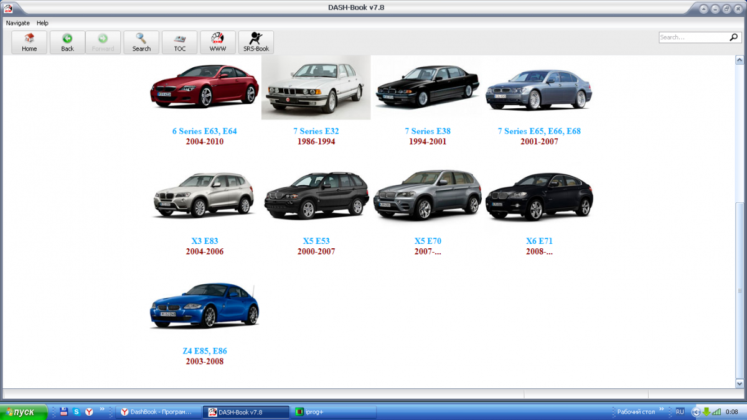Expand quick launch overflow chevron

(x=102, y=409)
